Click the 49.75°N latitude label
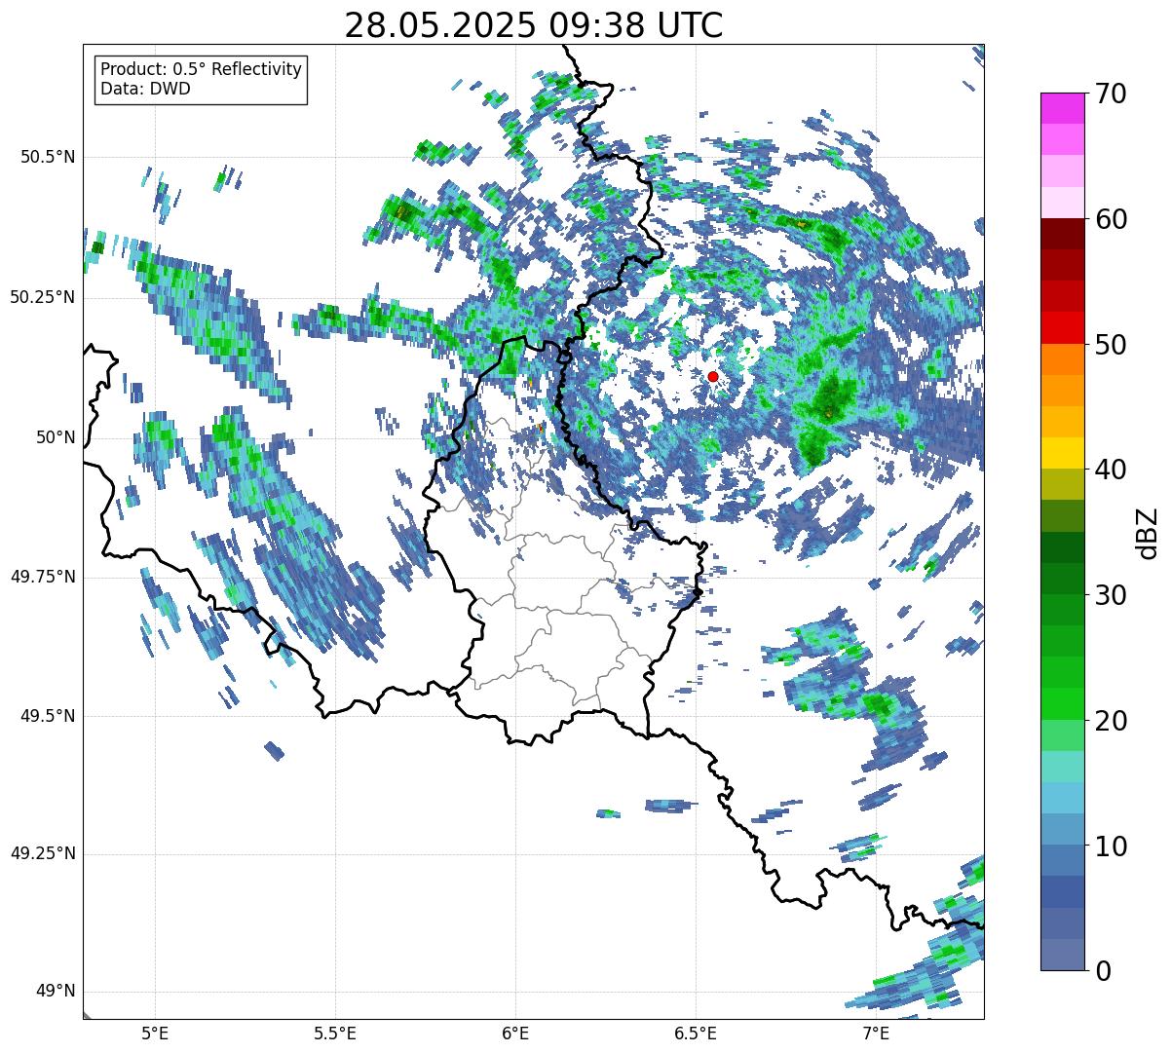Image resolution: width=1171 pixels, height=1053 pixels. pos(43,577)
